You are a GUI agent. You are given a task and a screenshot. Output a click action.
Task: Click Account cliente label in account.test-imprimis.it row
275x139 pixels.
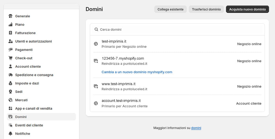[249, 103]
